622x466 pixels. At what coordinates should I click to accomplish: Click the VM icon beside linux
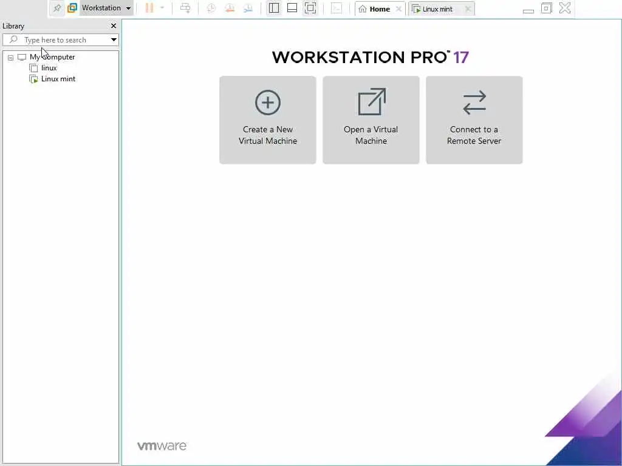[34, 68]
